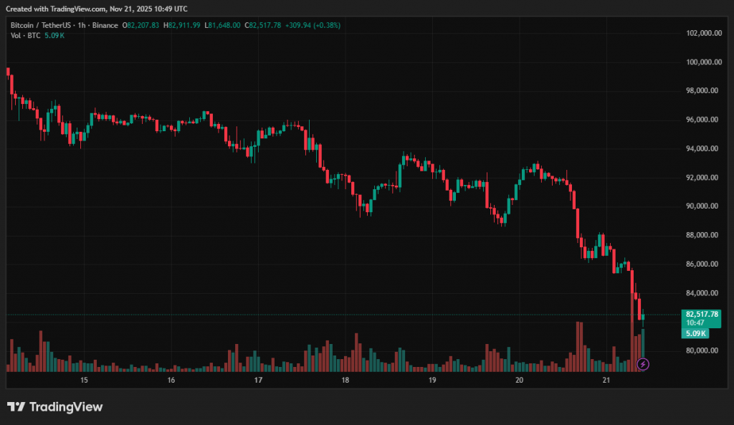Viewport: 734px width, 425px height.
Task: Click the TradingView logo at bottom left
Action: click(x=55, y=407)
